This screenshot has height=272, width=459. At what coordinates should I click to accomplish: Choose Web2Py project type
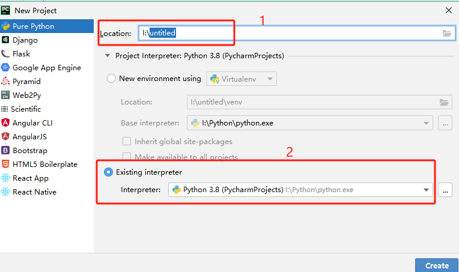[47, 95]
